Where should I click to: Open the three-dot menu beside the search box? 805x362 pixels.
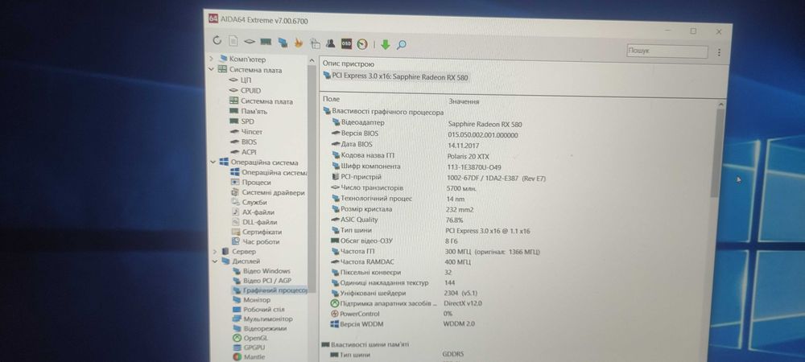tap(719, 52)
